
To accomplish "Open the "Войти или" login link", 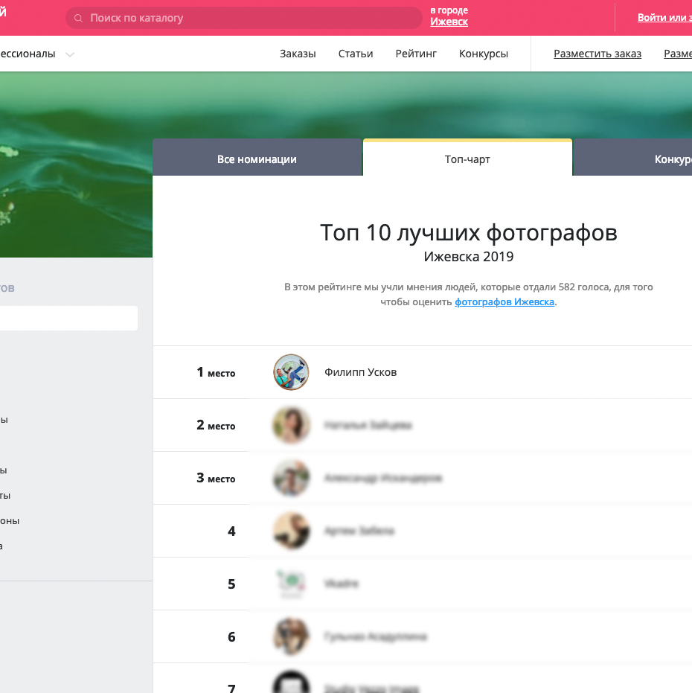I will 664,18.
